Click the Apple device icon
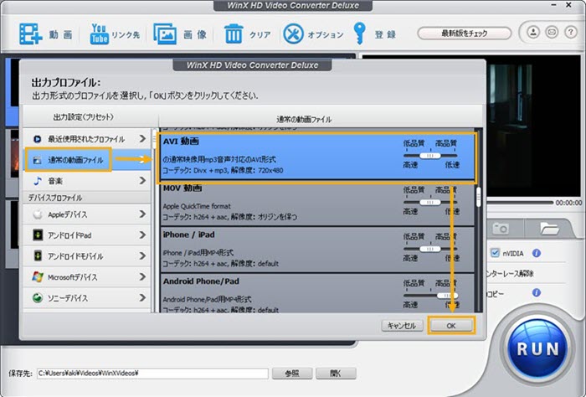Image resolution: width=586 pixels, height=397 pixels. 38,214
